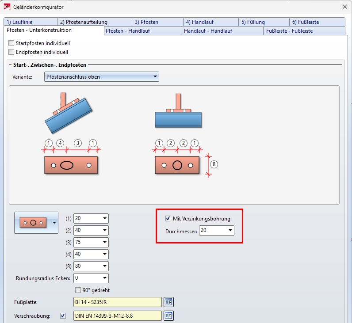Open Rundungsradius Ecken dropdown
Screen dimensions: 352x323
coord(105,278)
